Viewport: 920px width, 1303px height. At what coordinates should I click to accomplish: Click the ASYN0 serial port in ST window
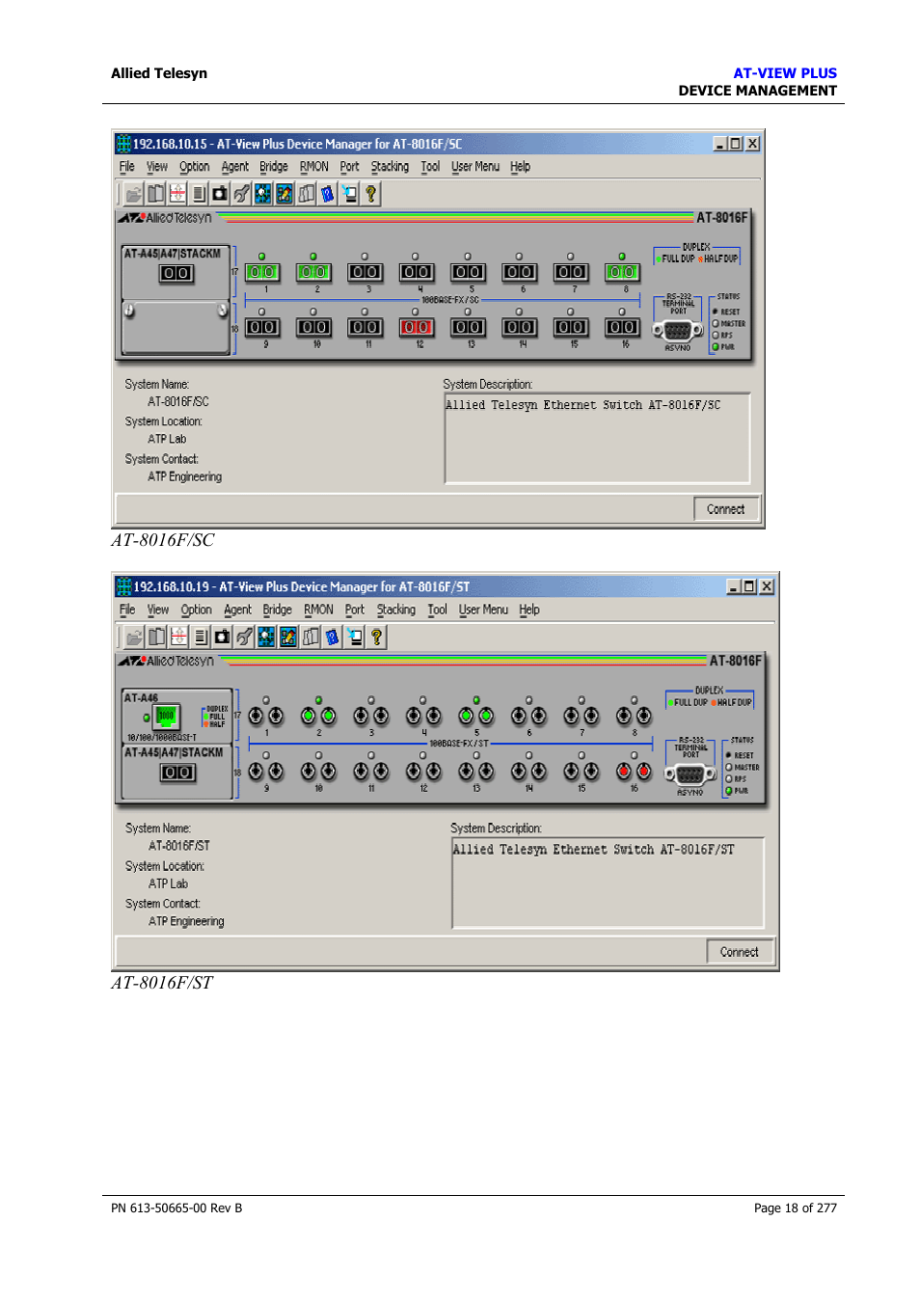(x=690, y=774)
